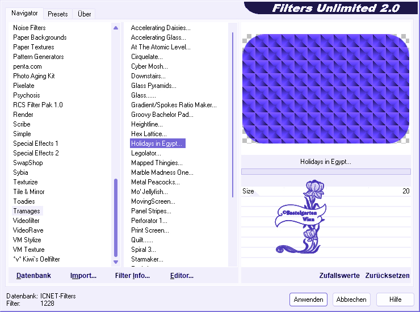Select Paper Backgrounds category
The image size is (420, 312).
40,37
